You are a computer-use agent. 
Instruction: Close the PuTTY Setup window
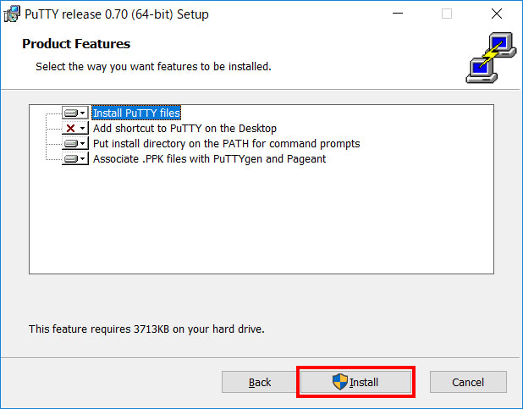click(x=497, y=14)
